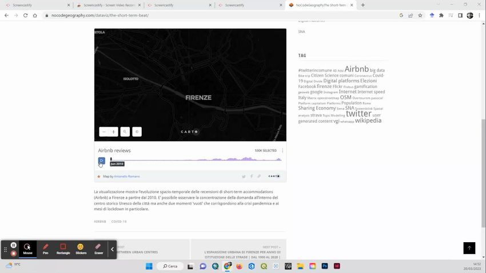Image resolution: width=486 pixels, height=273 pixels.
Task: Zoom out the Firenze map
Action: pyautogui.click(x=104, y=132)
